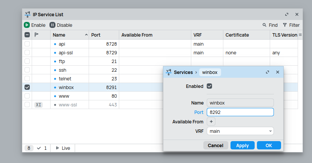
Task: Check the ftp row checkbox
Action: tap(27, 61)
